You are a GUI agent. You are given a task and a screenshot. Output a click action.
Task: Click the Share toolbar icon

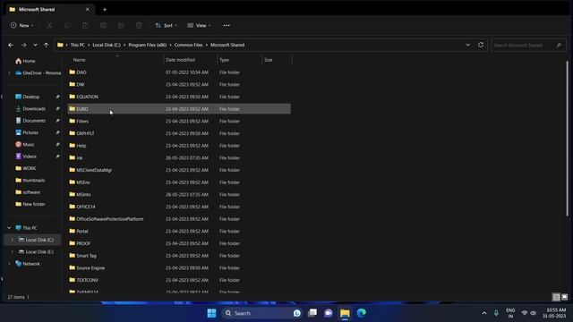(121, 26)
